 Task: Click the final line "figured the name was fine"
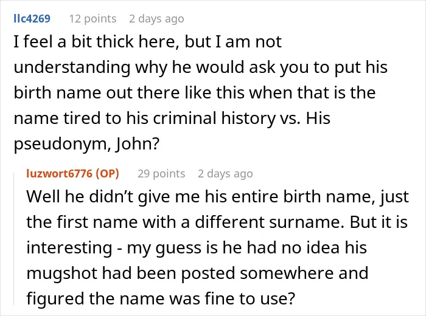coord(161,298)
